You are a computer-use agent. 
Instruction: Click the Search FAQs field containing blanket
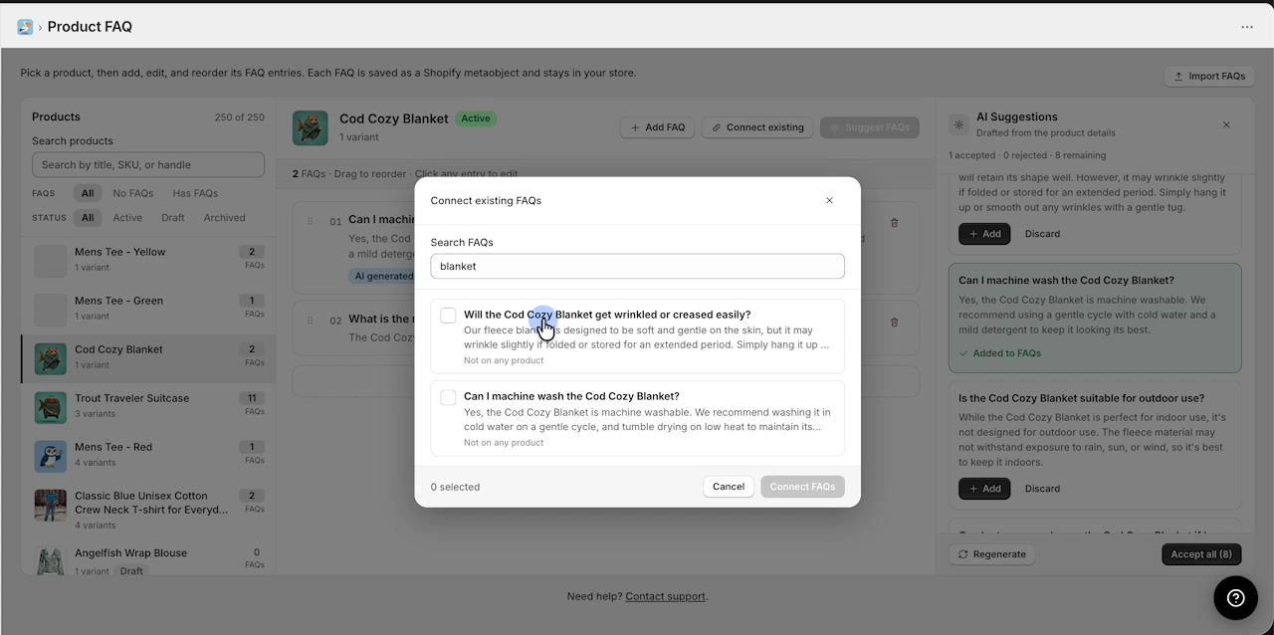(x=637, y=267)
